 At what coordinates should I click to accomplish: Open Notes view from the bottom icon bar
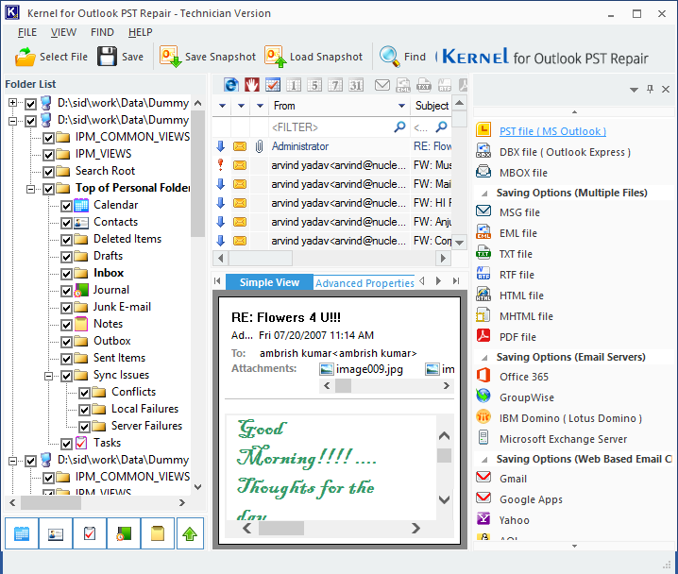[x=158, y=533]
